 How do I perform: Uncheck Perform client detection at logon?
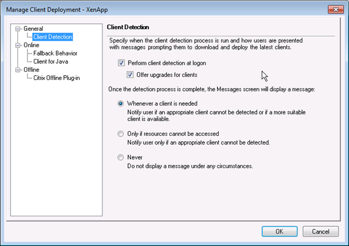click(x=122, y=63)
